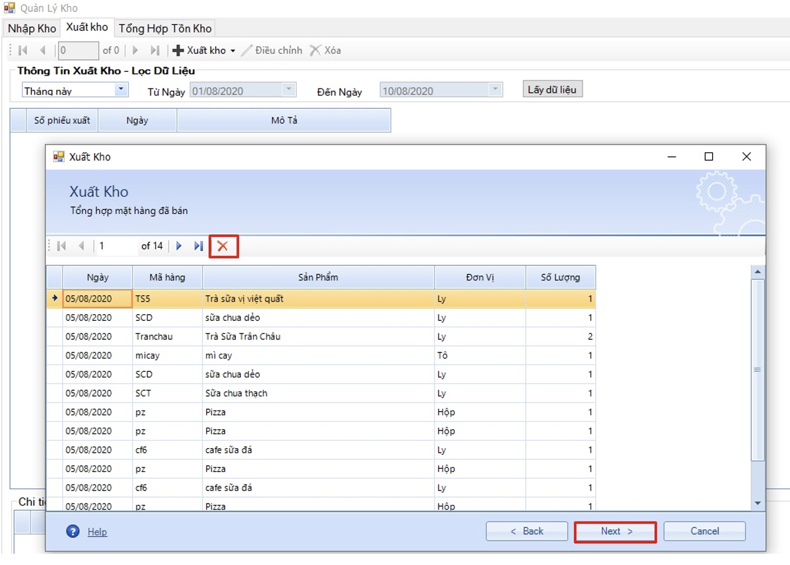
Task: Minimize the Xuất Kho dialog
Action: point(672,156)
